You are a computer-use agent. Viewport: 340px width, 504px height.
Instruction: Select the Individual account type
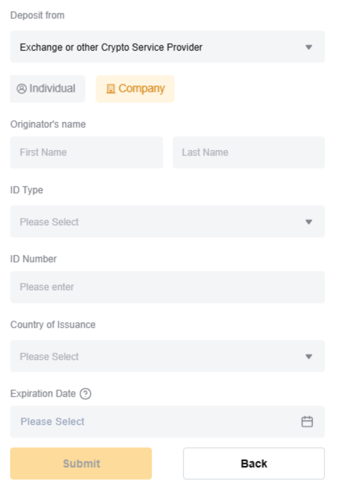(x=47, y=89)
